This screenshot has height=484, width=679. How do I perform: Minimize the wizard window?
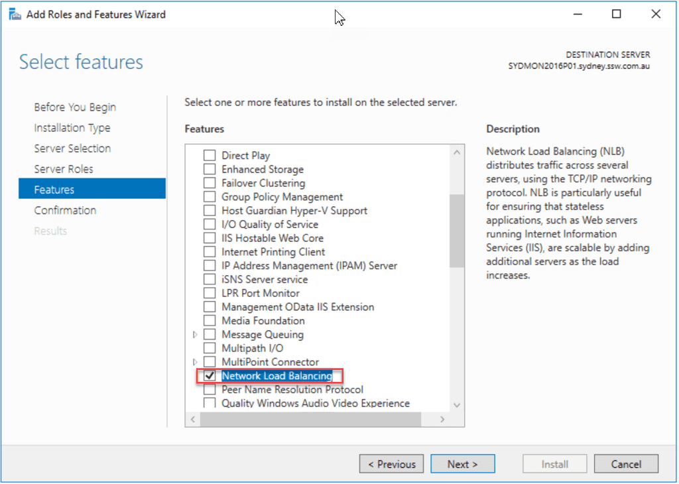tap(578, 14)
